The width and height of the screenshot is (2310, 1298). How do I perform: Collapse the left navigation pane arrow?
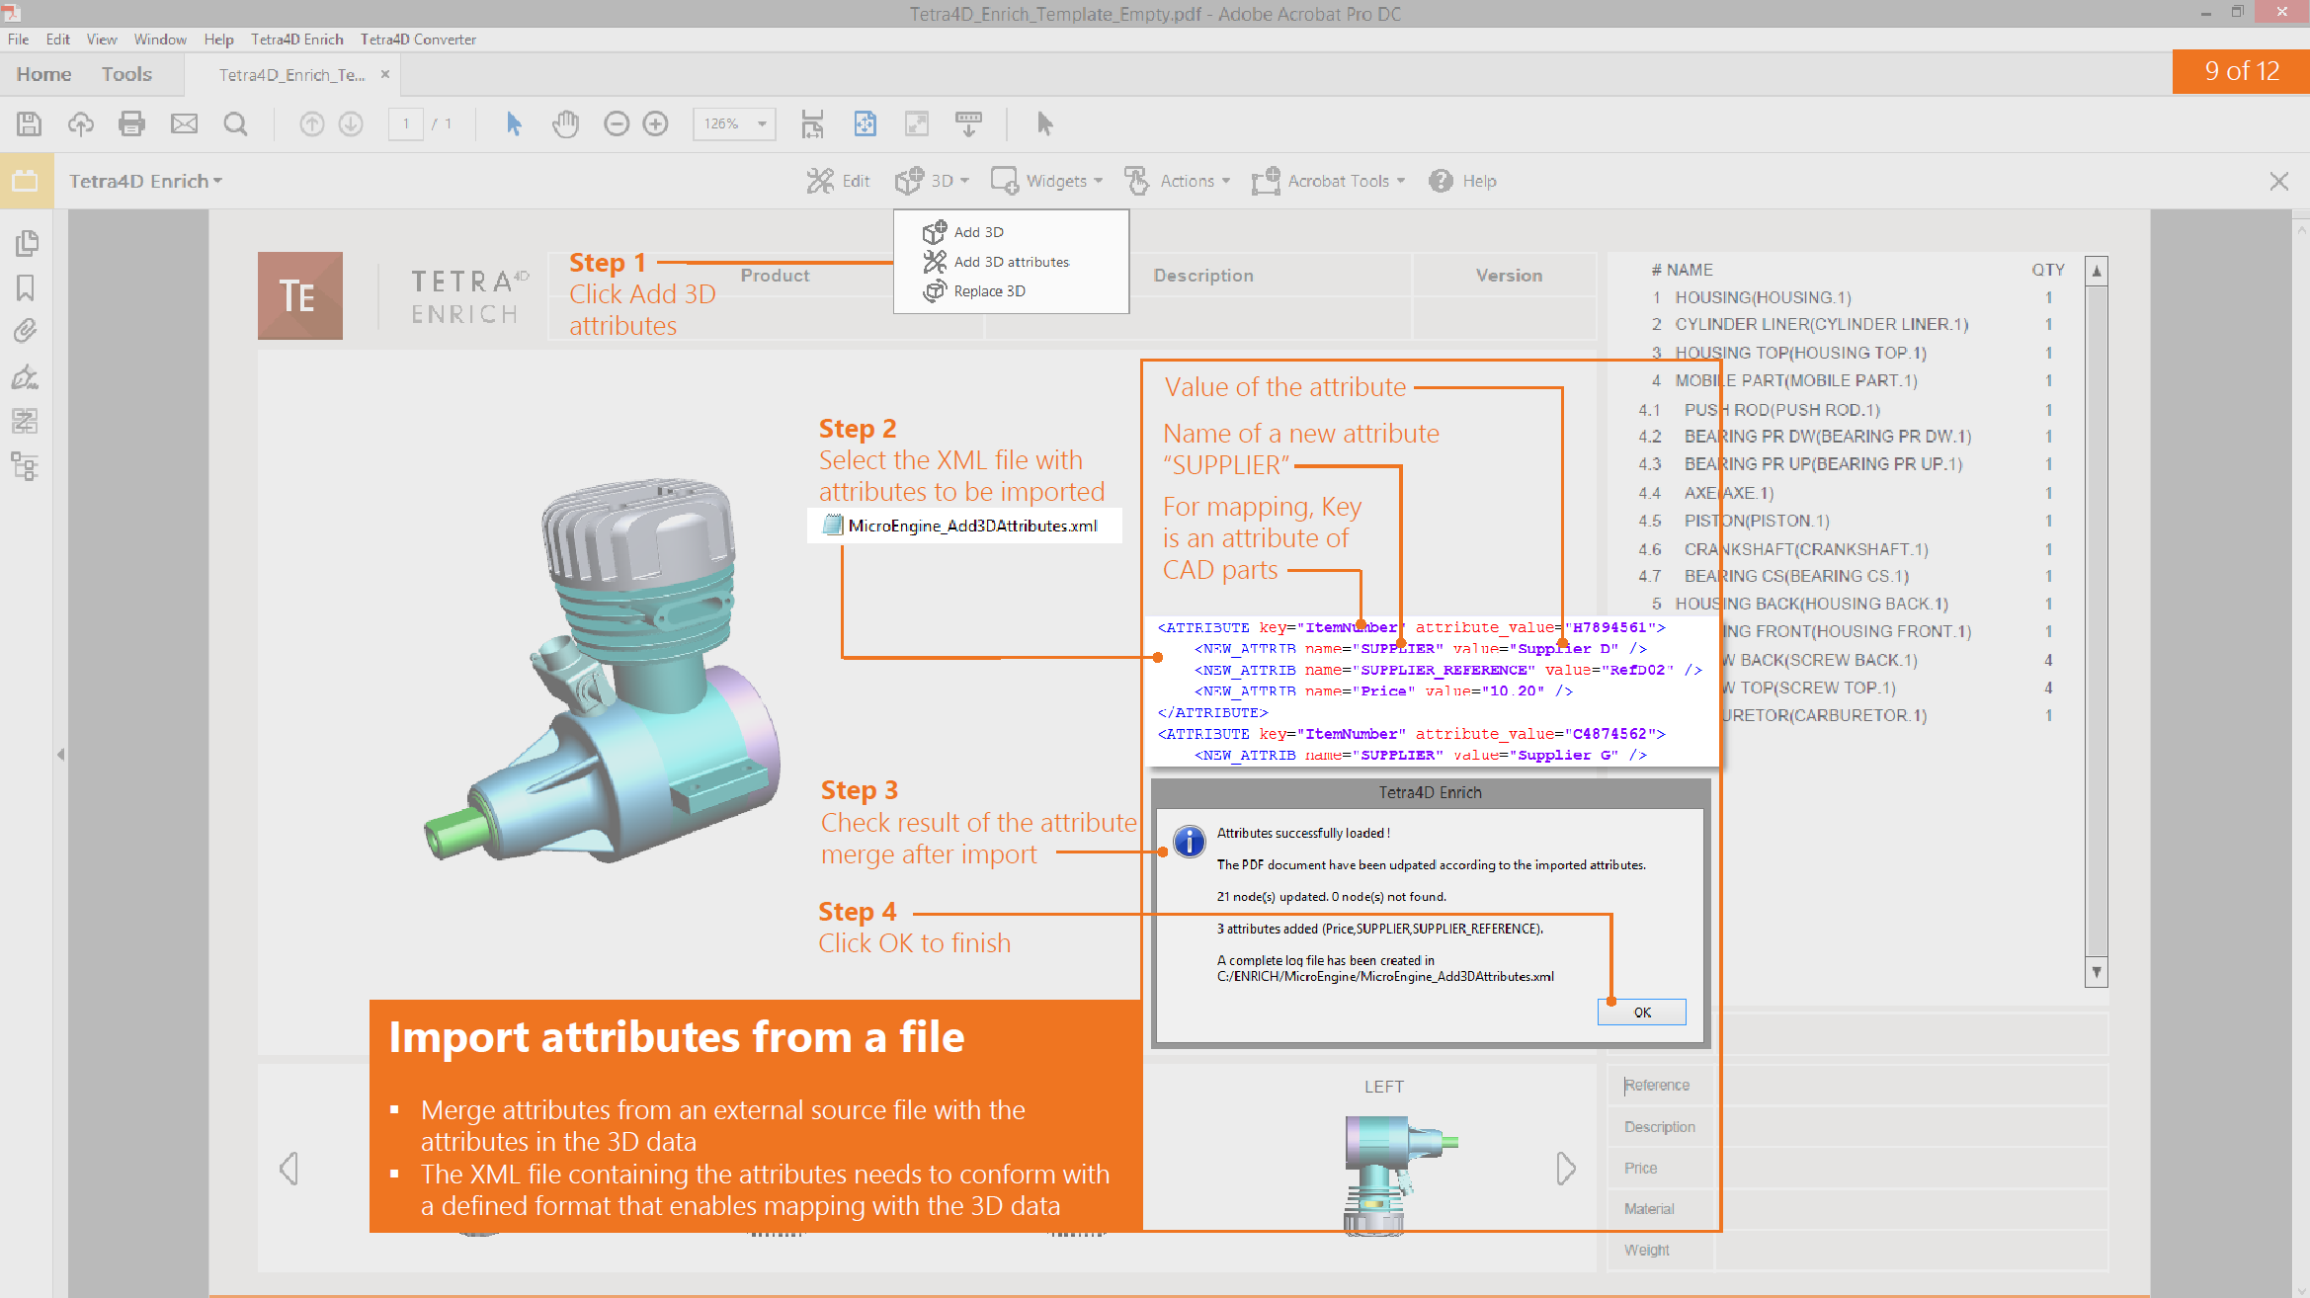(60, 755)
